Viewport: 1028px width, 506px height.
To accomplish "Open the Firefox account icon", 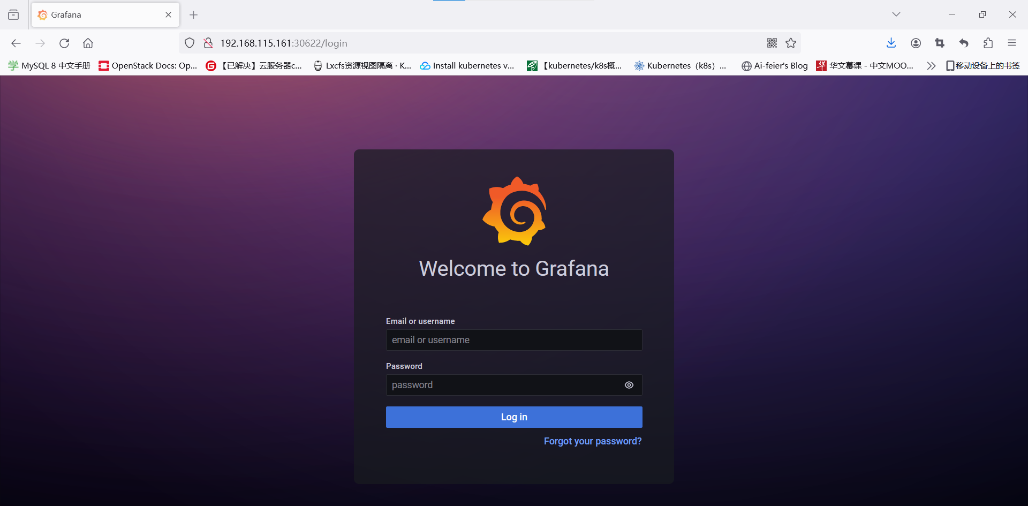I will pos(916,43).
